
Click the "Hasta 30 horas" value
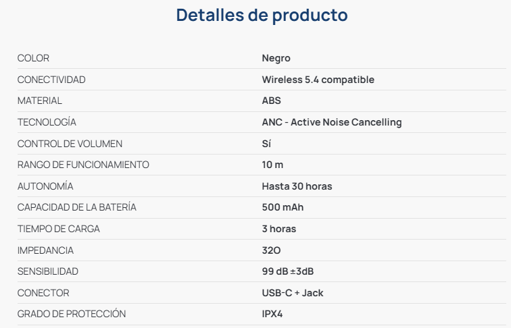(x=297, y=186)
